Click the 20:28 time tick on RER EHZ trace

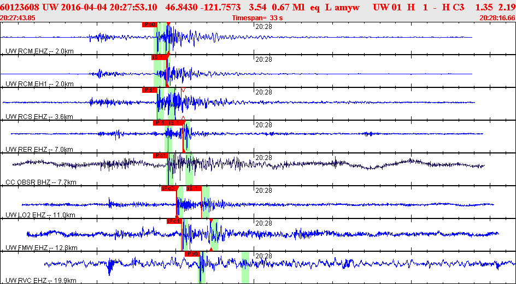263,125
